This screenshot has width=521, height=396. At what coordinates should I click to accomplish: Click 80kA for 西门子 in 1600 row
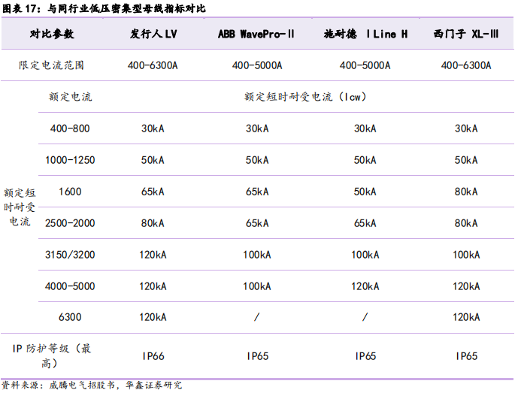tap(466, 192)
